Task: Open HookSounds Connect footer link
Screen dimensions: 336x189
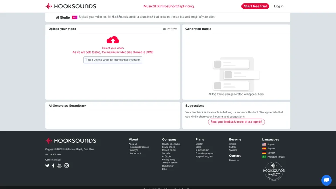Action: point(139,147)
